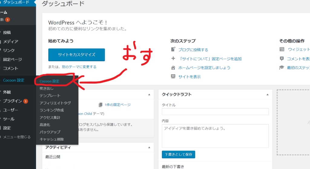
Task: Click the 「サイトについて」固定ページを追加 link
Action: [x=210, y=59]
